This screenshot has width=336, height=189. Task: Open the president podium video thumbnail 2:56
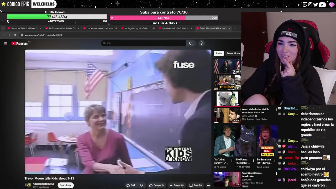click(227, 66)
